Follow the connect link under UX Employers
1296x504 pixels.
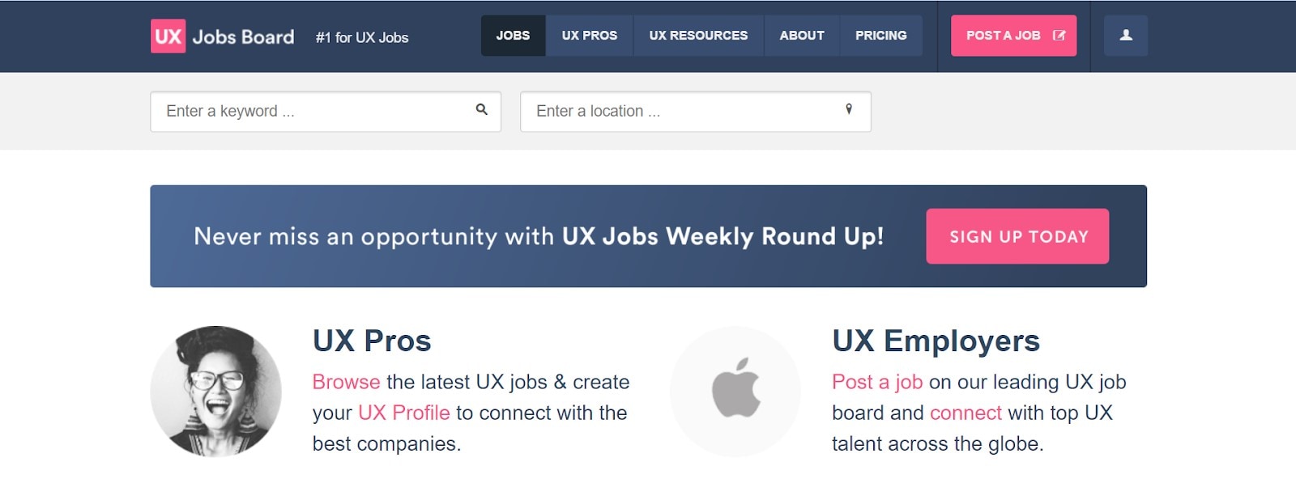point(966,413)
